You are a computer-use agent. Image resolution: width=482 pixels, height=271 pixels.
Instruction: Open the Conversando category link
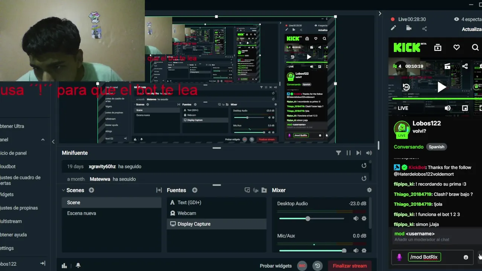tap(409, 147)
